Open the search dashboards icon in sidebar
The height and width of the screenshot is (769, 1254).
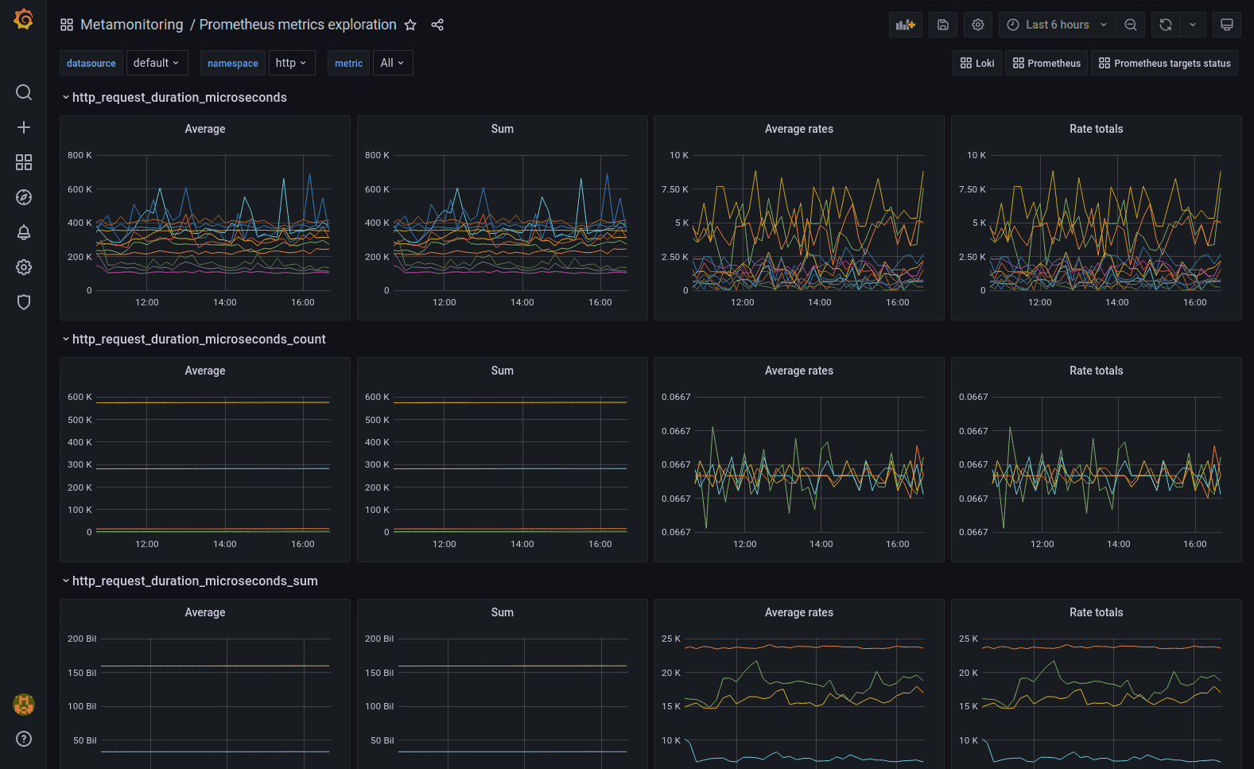(24, 92)
